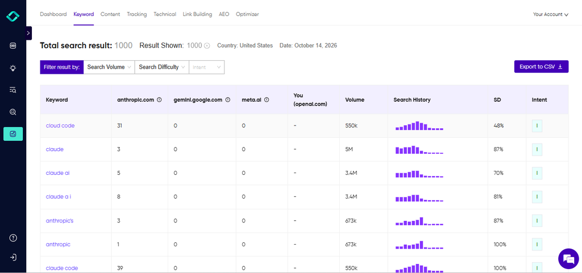
Task: Open the lightbulb ideas sidebar icon
Action: tap(13, 68)
